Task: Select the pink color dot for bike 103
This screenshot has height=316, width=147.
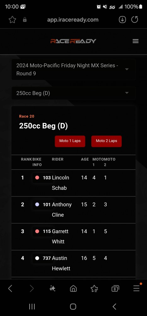Action: 37,178
